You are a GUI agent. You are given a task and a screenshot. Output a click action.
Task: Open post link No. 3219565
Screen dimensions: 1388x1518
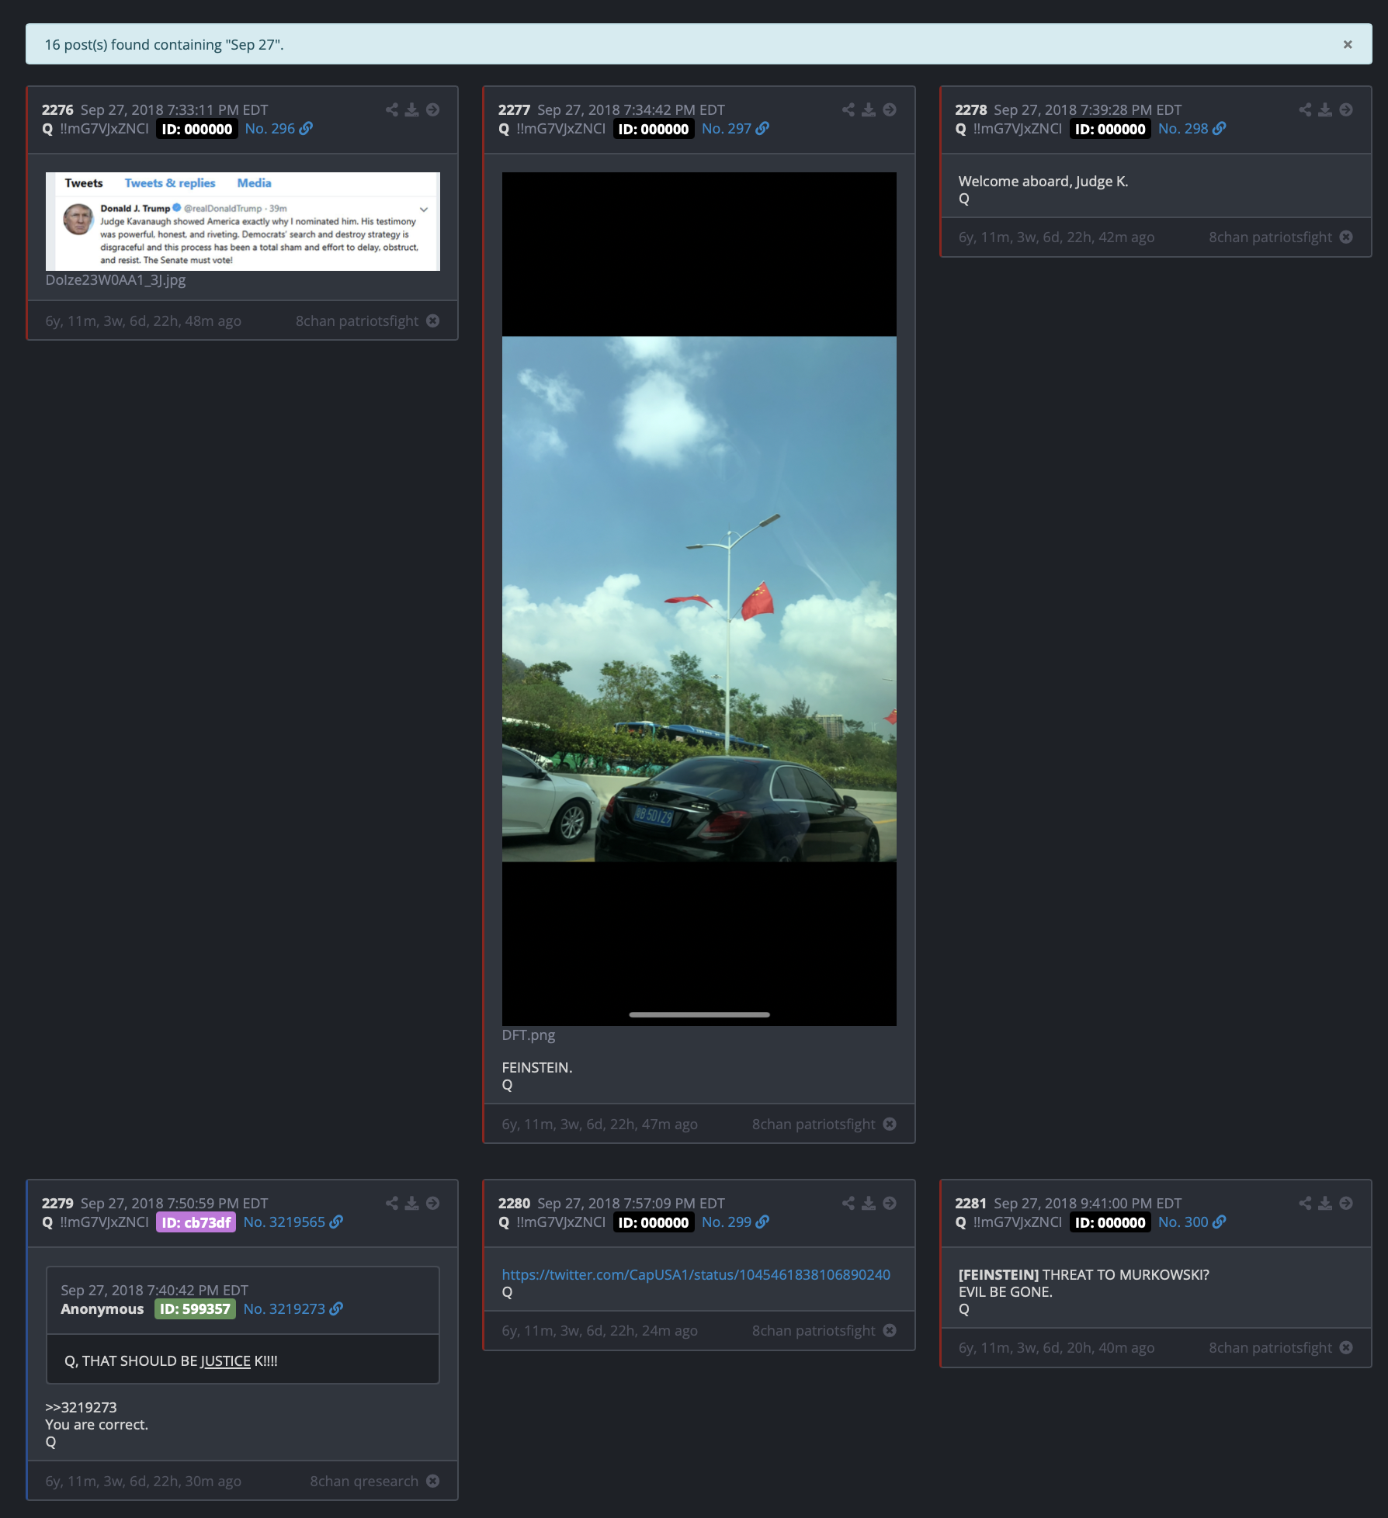(284, 1222)
